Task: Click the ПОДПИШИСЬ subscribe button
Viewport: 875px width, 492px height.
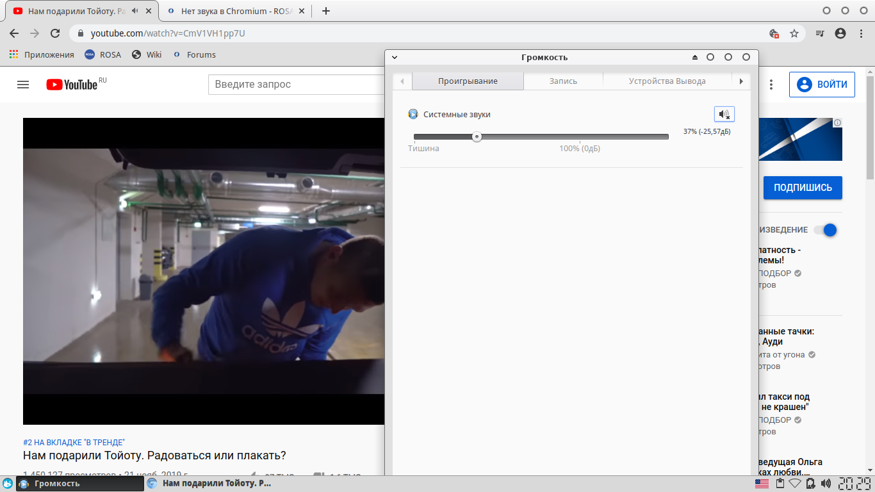Action: (803, 188)
